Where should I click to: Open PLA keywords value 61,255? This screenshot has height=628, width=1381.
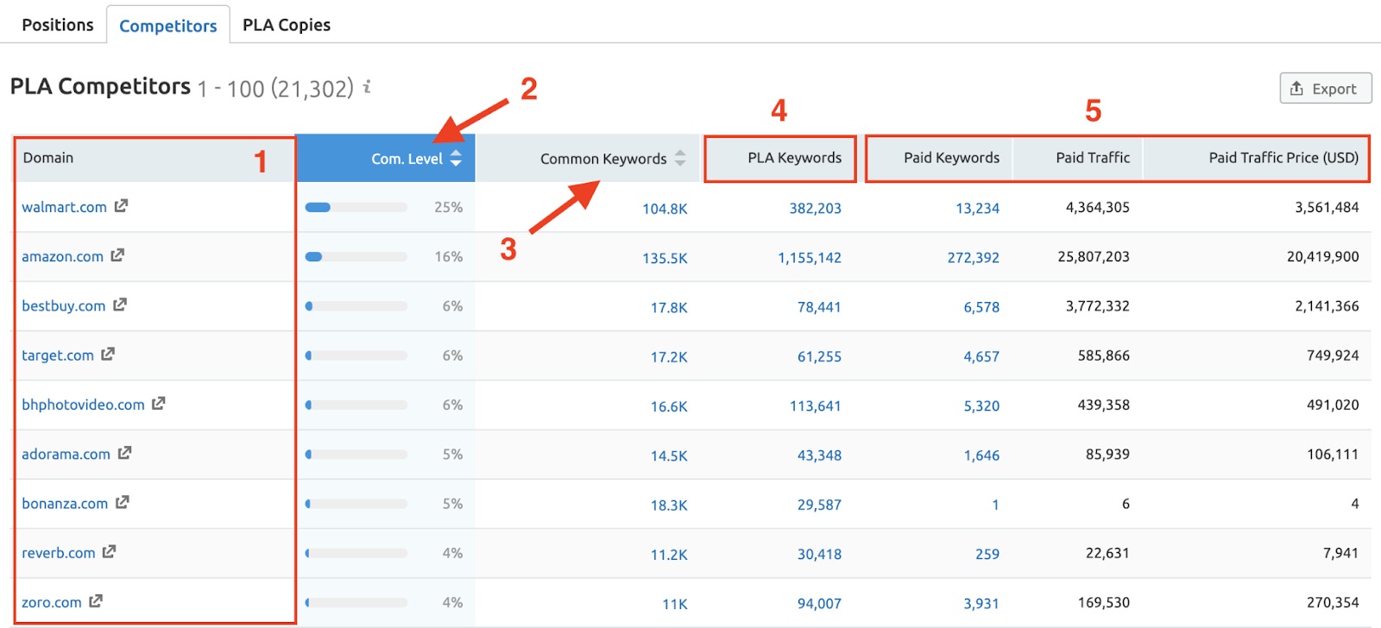[x=819, y=356]
